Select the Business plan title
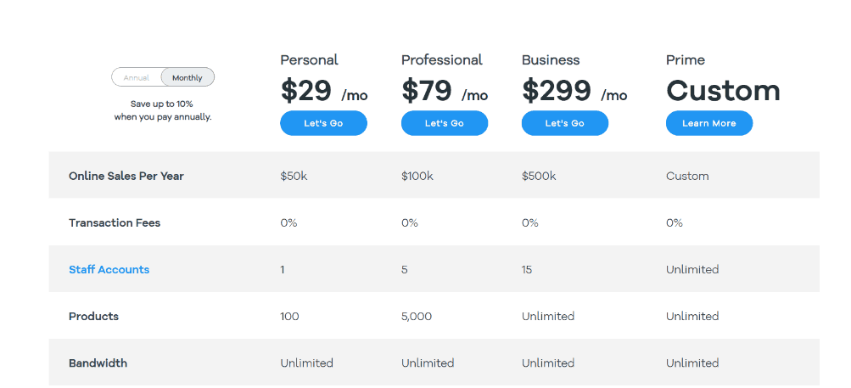 tap(551, 59)
